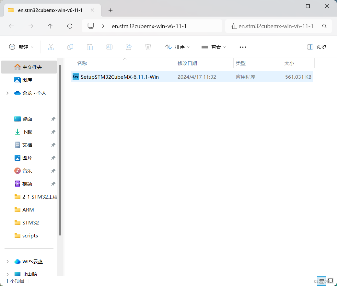
Task: Expand the 金龙 - 个人 tree node
Action: [x=7, y=93]
